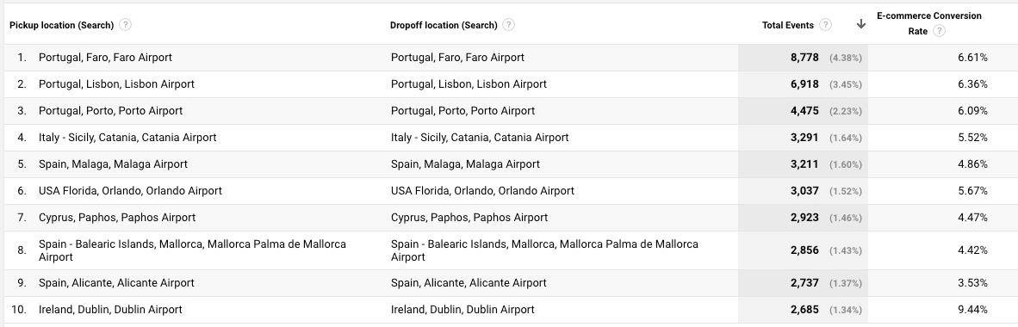This screenshot has height=327, width=1018.
Task: Sort by Dropoff location (Search) header
Action: click(444, 25)
